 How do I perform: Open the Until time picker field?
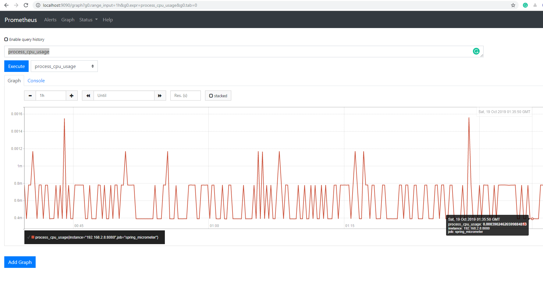[124, 95]
